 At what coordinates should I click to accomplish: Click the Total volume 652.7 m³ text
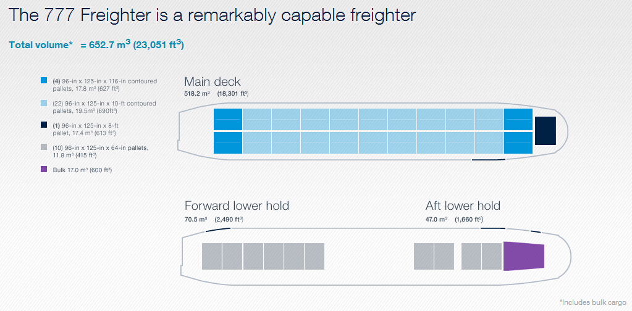click(x=96, y=44)
